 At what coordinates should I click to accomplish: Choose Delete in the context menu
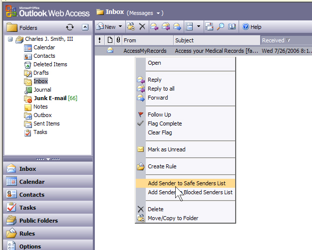[x=185, y=209]
